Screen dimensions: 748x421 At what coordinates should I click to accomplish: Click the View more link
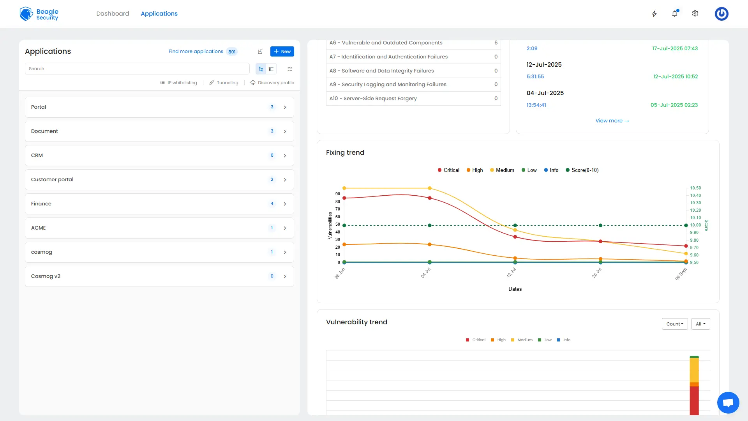(x=612, y=121)
